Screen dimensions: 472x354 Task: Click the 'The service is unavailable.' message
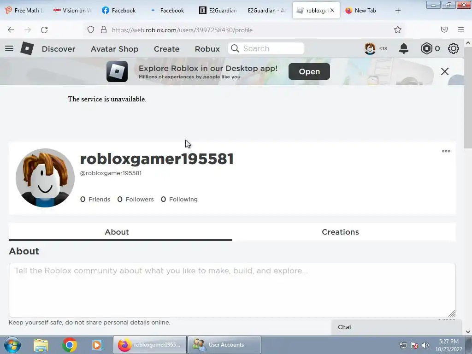pos(107,99)
